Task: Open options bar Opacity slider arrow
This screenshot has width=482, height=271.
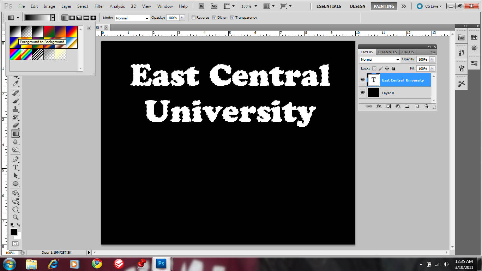Action: [x=182, y=18]
